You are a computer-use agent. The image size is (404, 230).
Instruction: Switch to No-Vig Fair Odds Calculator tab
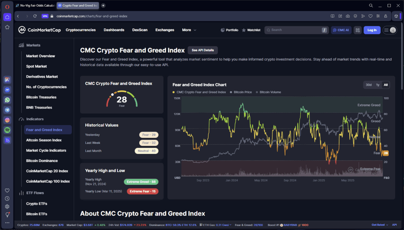(x=35, y=6)
